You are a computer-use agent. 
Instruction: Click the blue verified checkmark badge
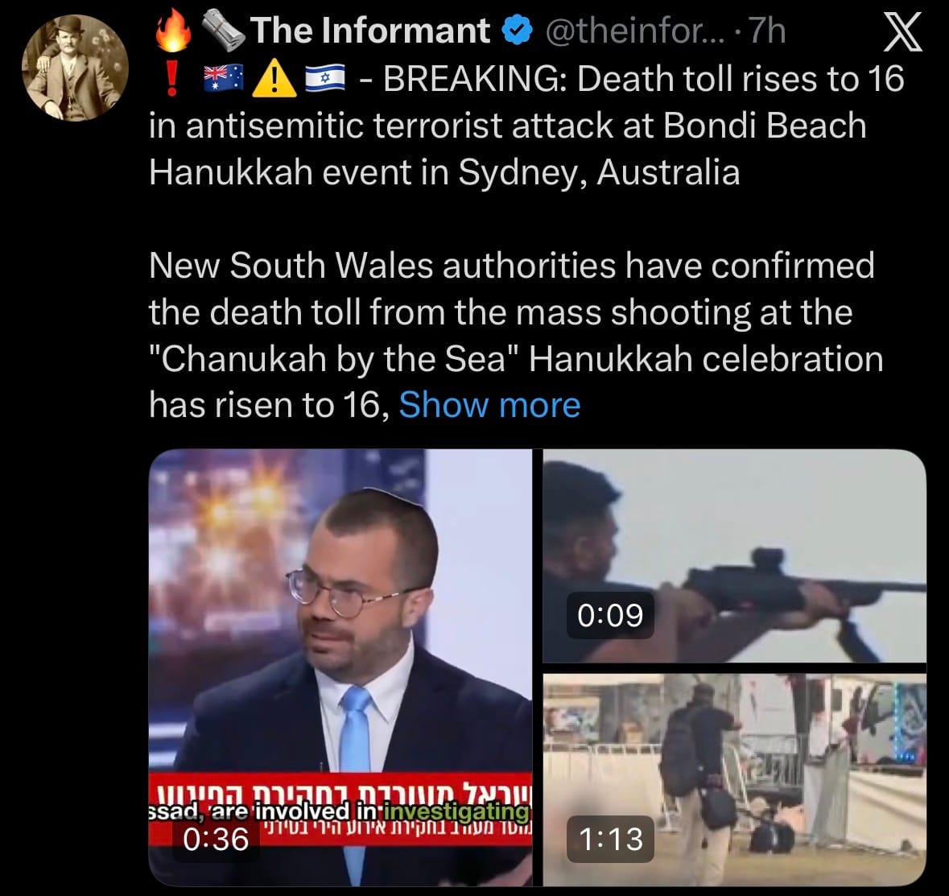pos(518,31)
